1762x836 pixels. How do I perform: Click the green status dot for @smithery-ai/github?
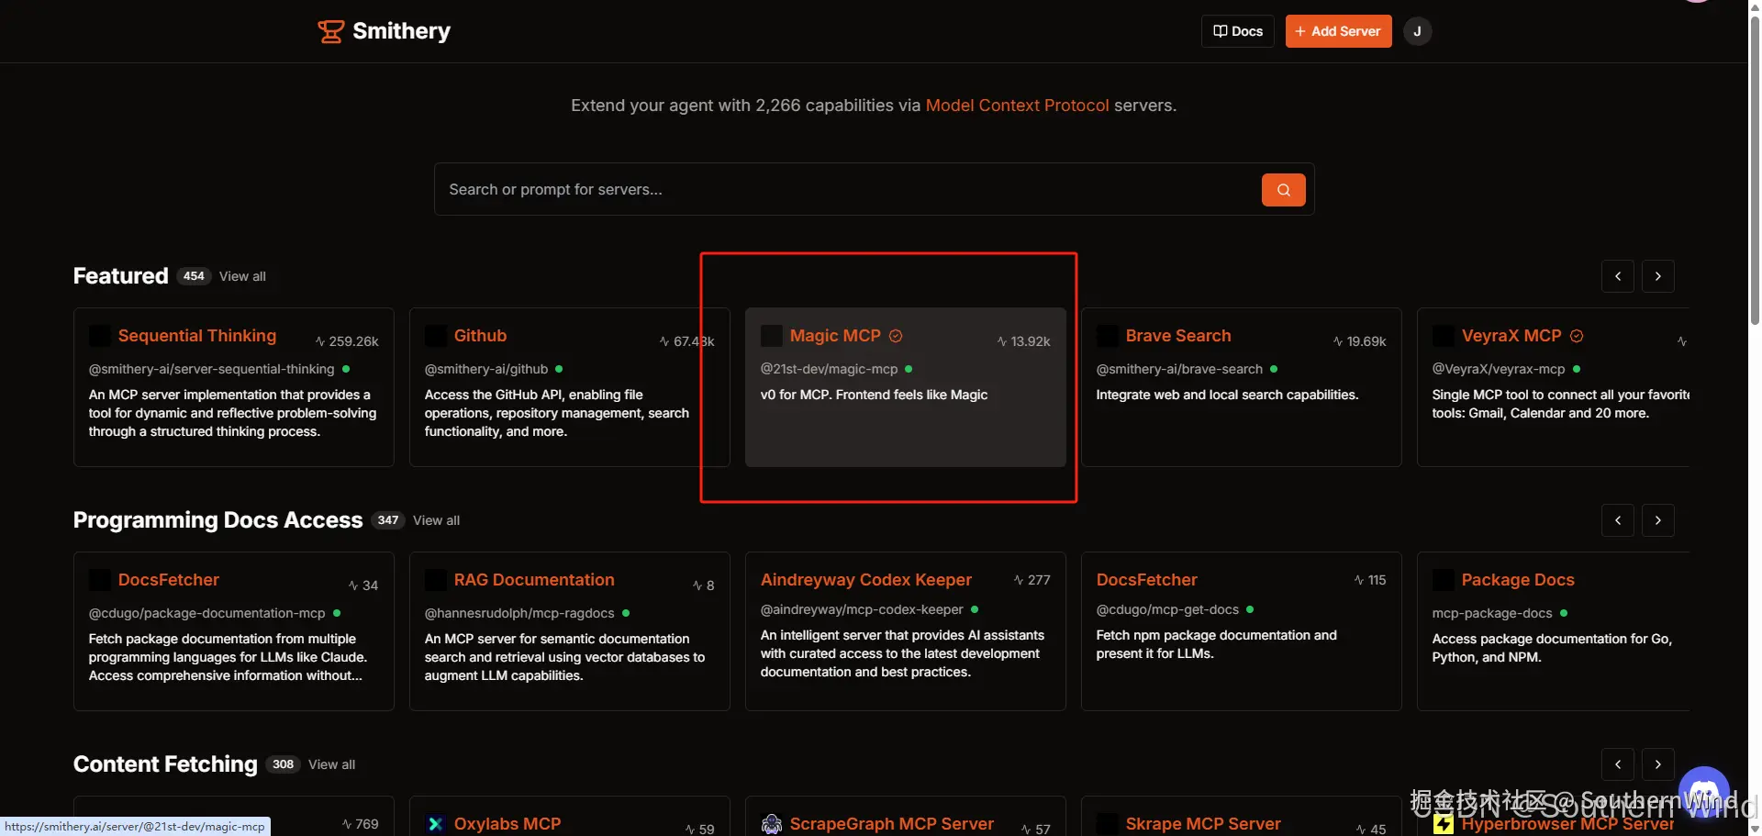559,369
